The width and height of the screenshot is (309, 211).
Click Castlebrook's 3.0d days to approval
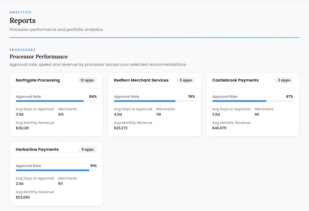216,114
